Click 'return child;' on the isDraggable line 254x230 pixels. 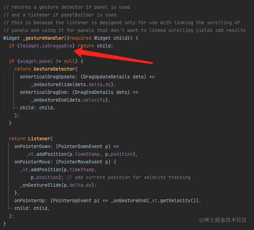pyautogui.click(x=95, y=46)
